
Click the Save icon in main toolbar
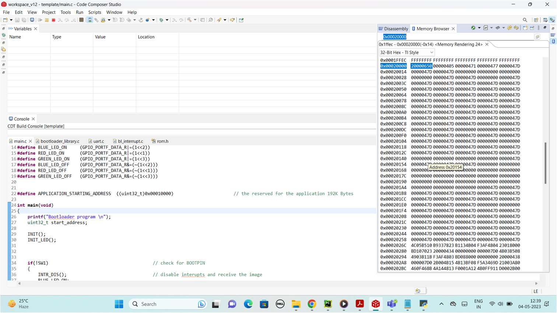tap(17, 20)
